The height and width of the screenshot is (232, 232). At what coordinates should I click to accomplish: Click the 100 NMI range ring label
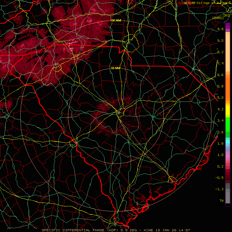click(x=116, y=20)
